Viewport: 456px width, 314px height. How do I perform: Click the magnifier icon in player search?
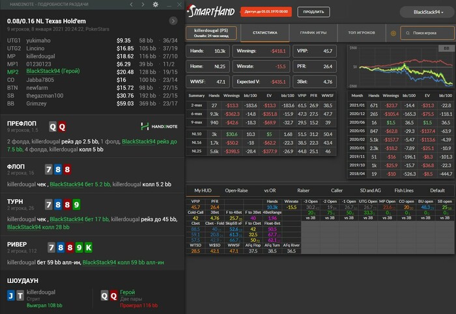(x=408, y=33)
